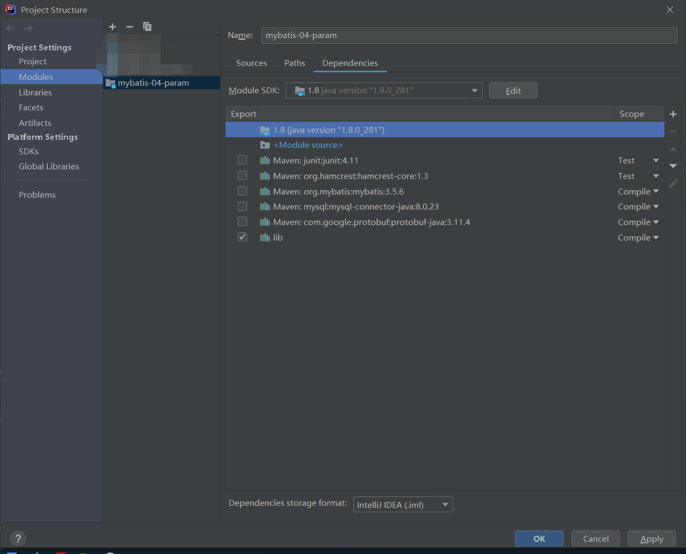The height and width of the screenshot is (554, 686).
Task: Select Maven: org.mybatis:mybatis:3.5.6 row text
Action: coord(338,191)
